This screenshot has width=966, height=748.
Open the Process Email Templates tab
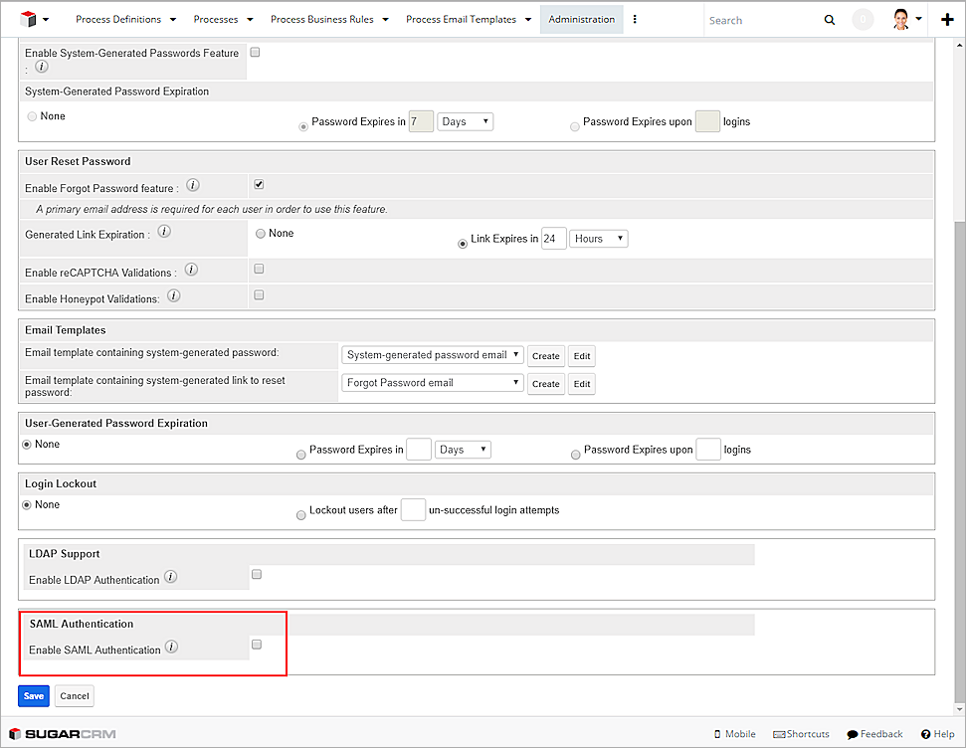pos(461,19)
